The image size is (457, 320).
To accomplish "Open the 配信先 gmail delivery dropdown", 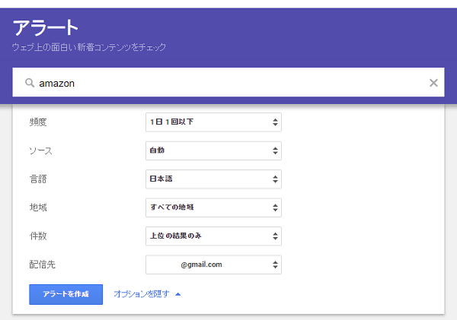I will (x=213, y=265).
